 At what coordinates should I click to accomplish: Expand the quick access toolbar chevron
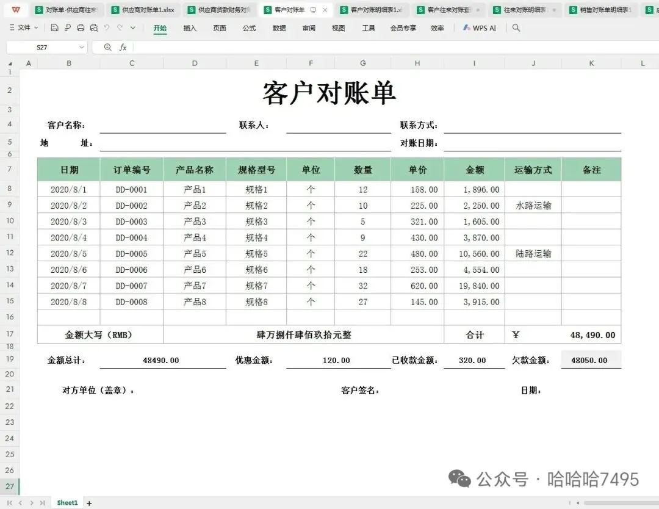(x=133, y=28)
